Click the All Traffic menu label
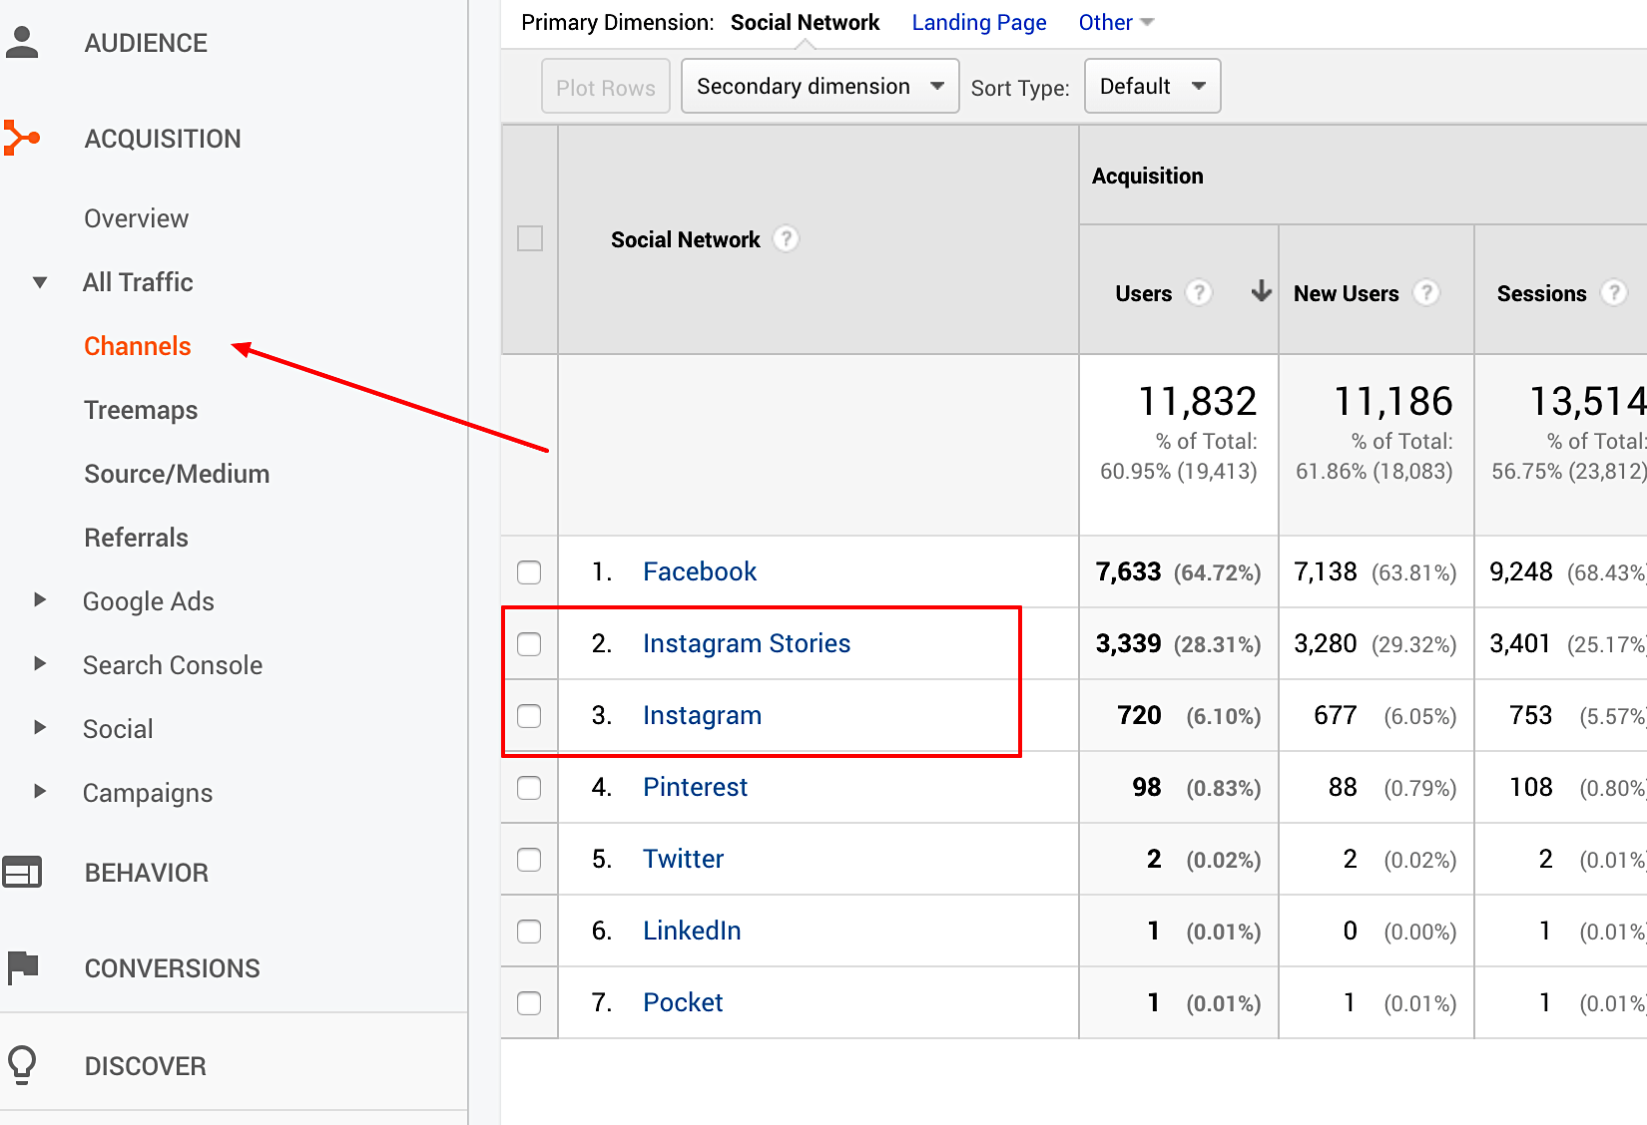1647x1125 pixels. pos(138,282)
